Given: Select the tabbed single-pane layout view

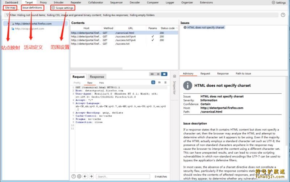Looking at the screenshot, I should click(x=164, y=74).
